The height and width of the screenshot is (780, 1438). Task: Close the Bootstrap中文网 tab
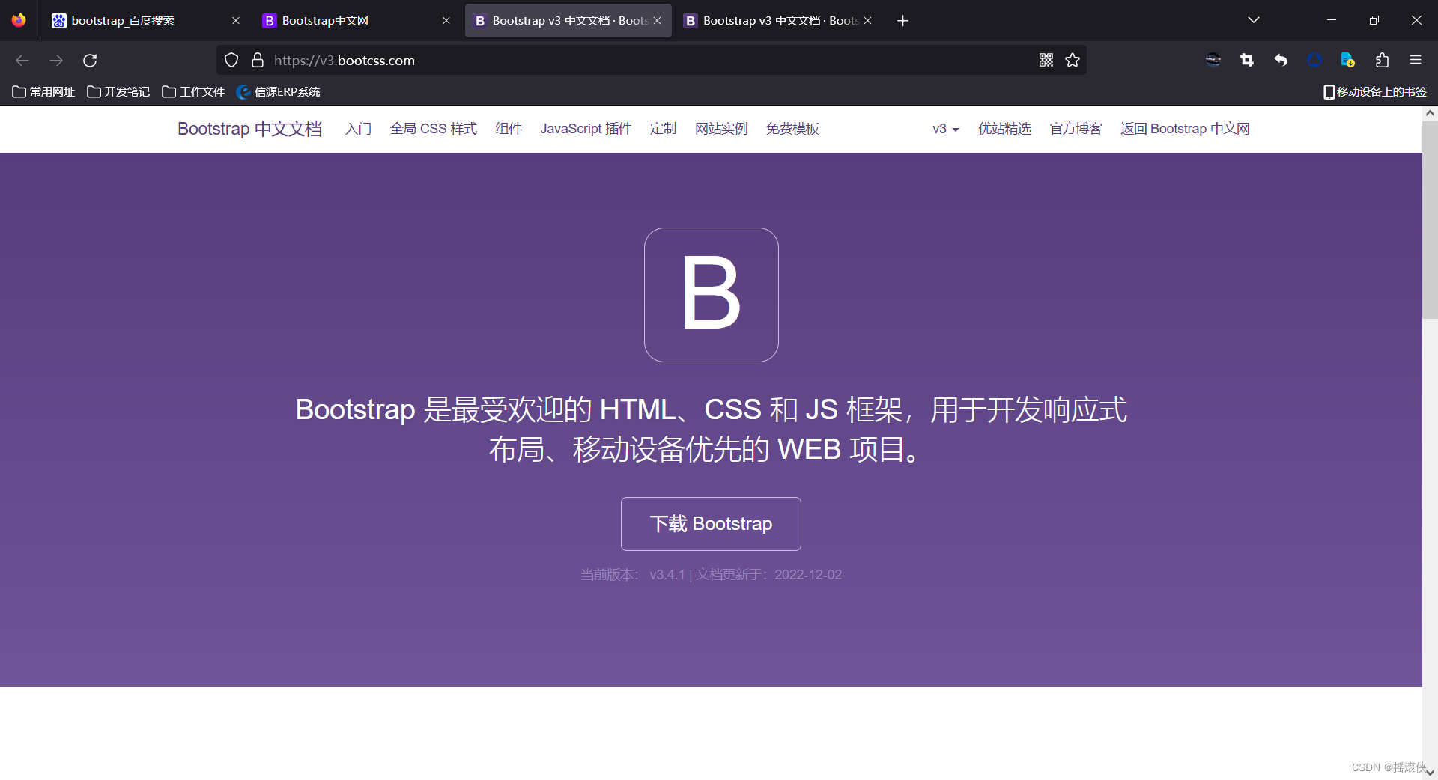(x=446, y=21)
